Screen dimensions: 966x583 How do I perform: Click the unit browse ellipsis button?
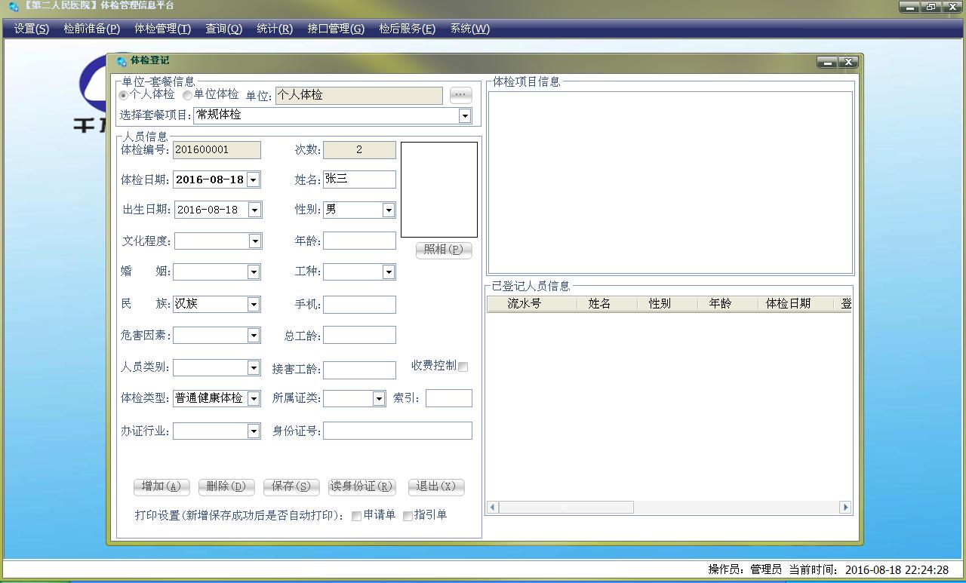(460, 95)
